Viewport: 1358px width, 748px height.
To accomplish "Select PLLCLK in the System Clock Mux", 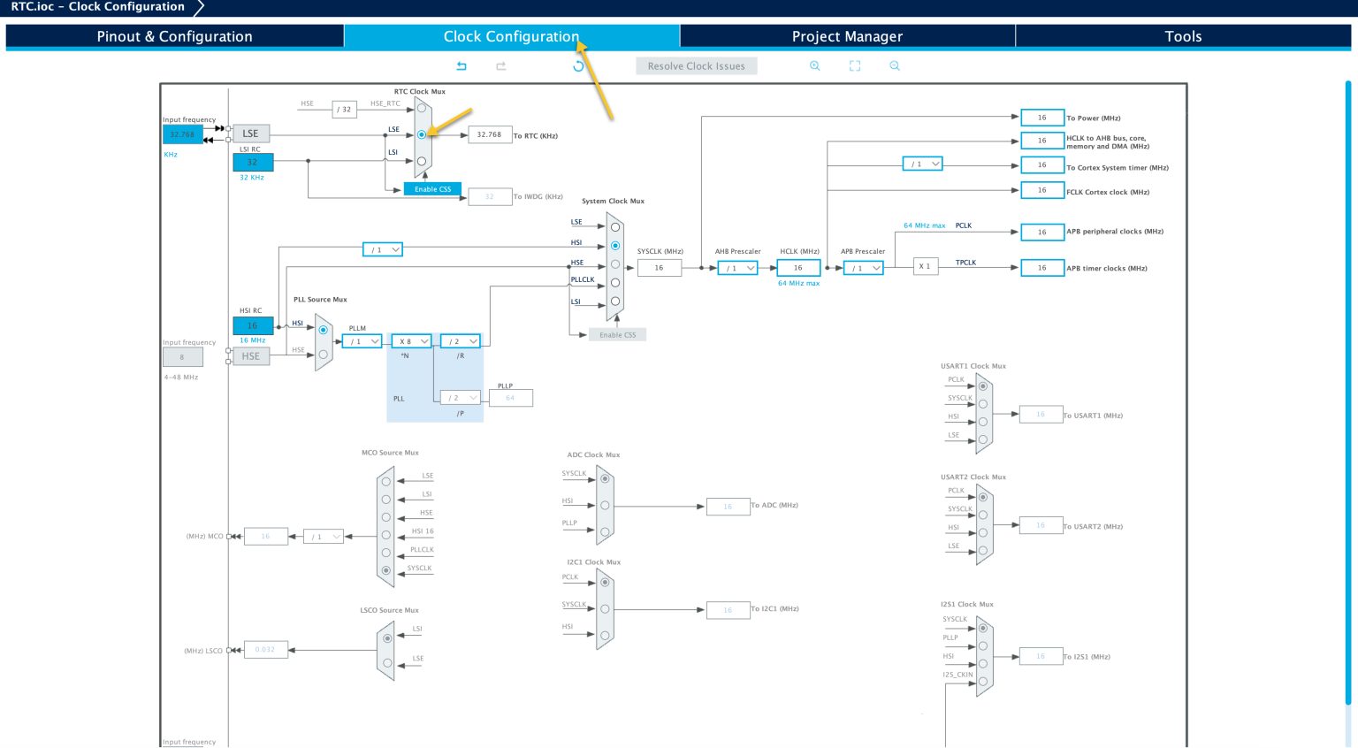I will [615, 280].
